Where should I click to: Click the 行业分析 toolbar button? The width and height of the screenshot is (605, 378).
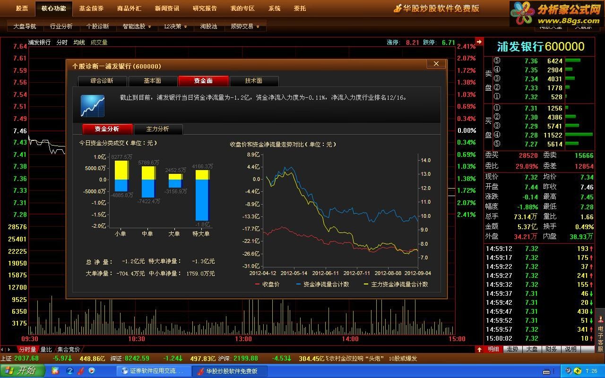click(61, 26)
